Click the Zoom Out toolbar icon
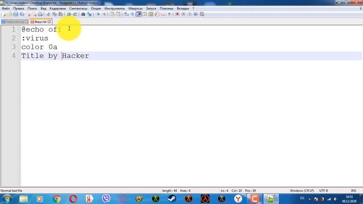Image resolution: width=363 pixels, height=204 pixels. tap(104, 14)
